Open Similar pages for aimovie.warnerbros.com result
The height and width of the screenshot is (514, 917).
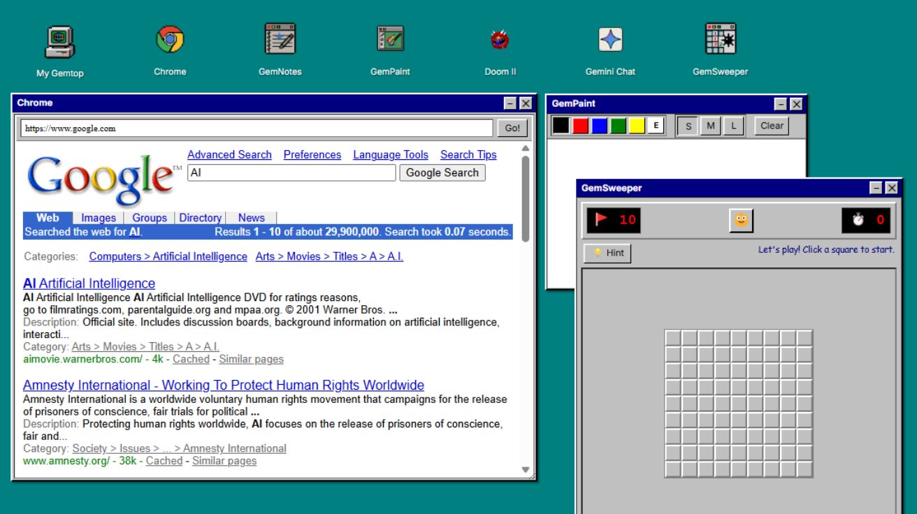tap(252, 359)
